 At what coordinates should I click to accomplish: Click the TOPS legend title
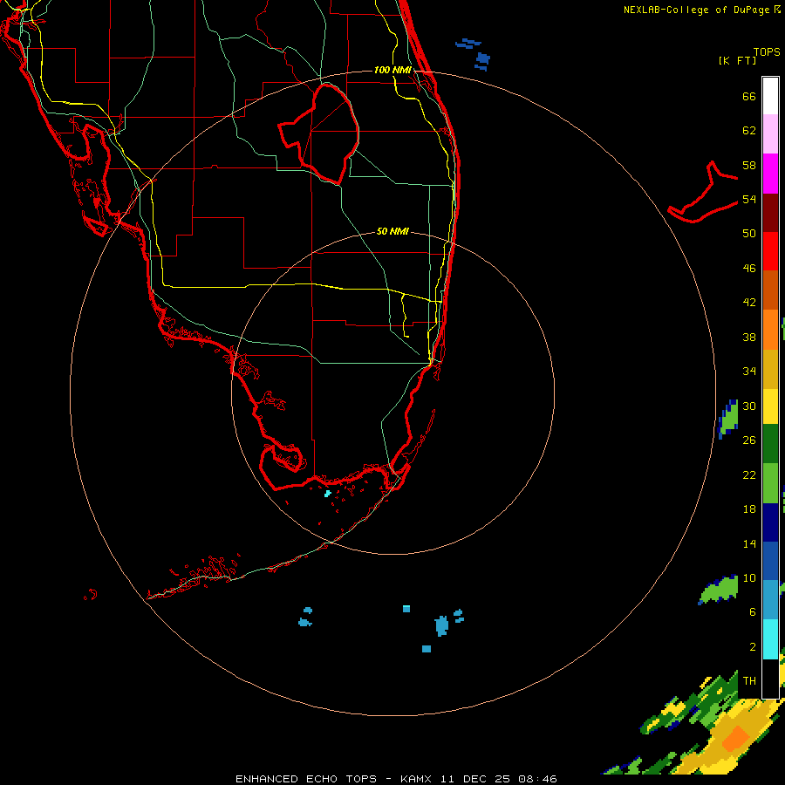[x=767, y=51]
